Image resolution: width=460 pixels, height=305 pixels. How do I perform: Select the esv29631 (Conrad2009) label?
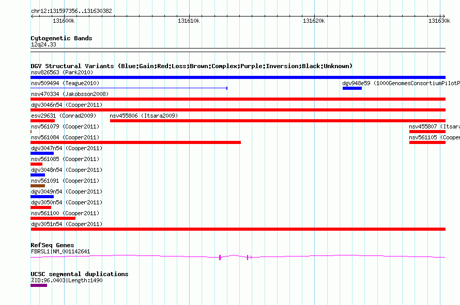[64, 116]
